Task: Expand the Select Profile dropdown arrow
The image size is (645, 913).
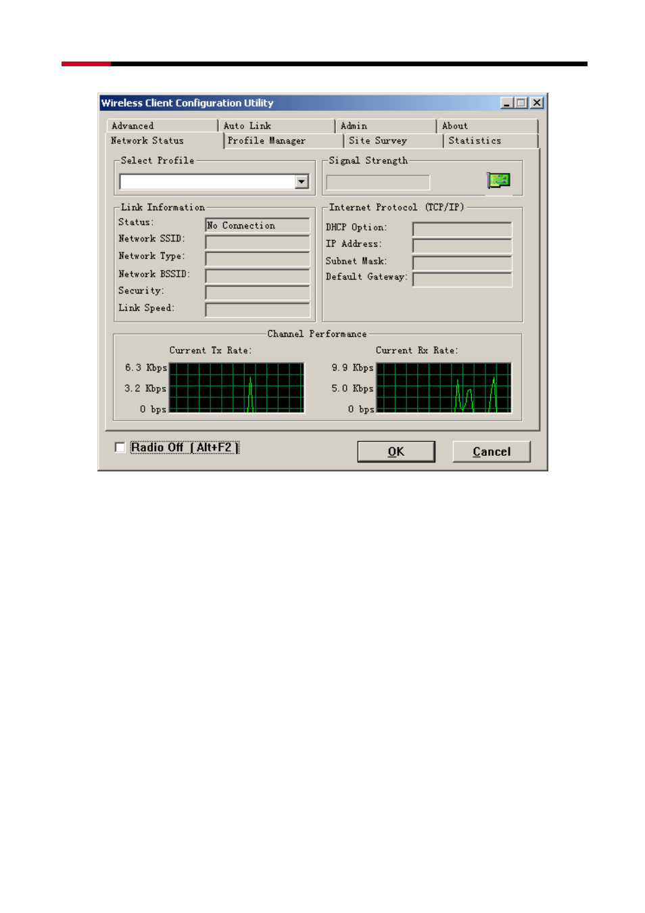Action: pyautogui.click(x=302, y=181)
